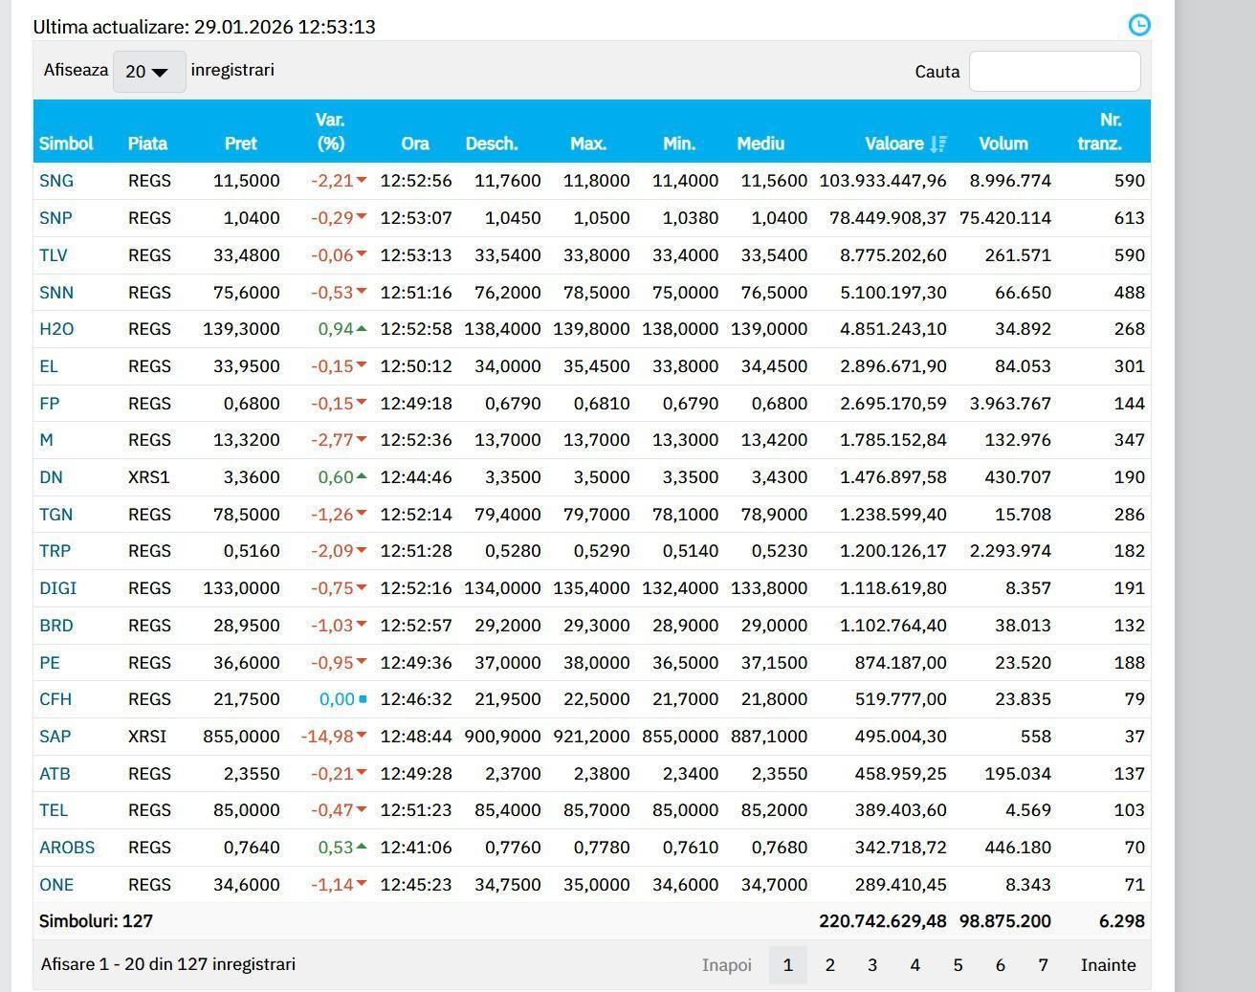Open the Afiseaza 20 entries dropdown

pos(148,72)
